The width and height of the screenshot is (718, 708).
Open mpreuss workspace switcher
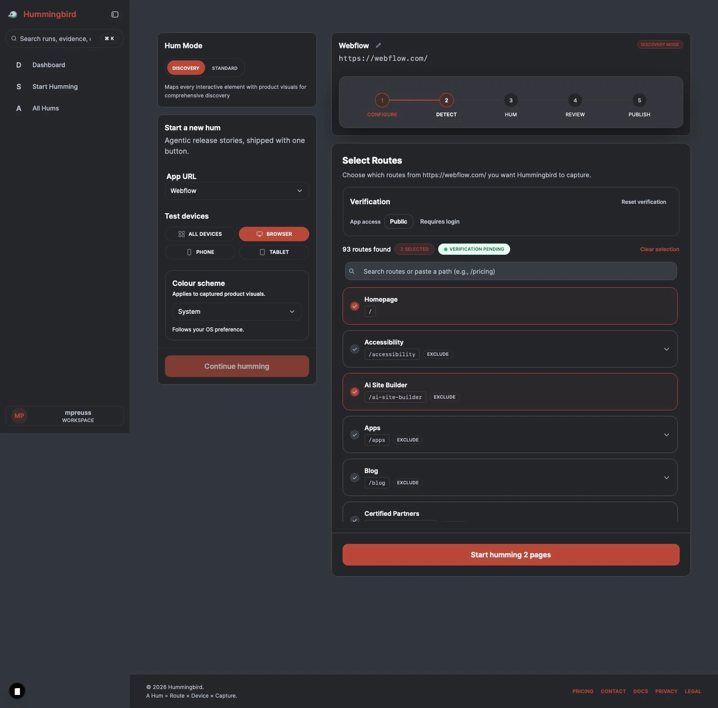(64, 416)
